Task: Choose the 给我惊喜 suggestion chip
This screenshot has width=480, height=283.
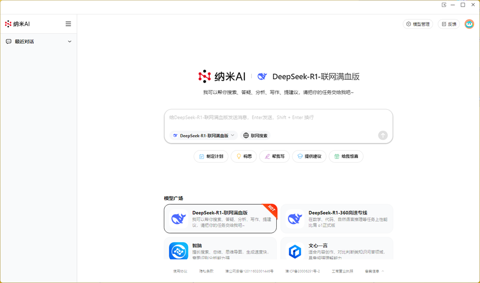Action: (x=346, y=156)
